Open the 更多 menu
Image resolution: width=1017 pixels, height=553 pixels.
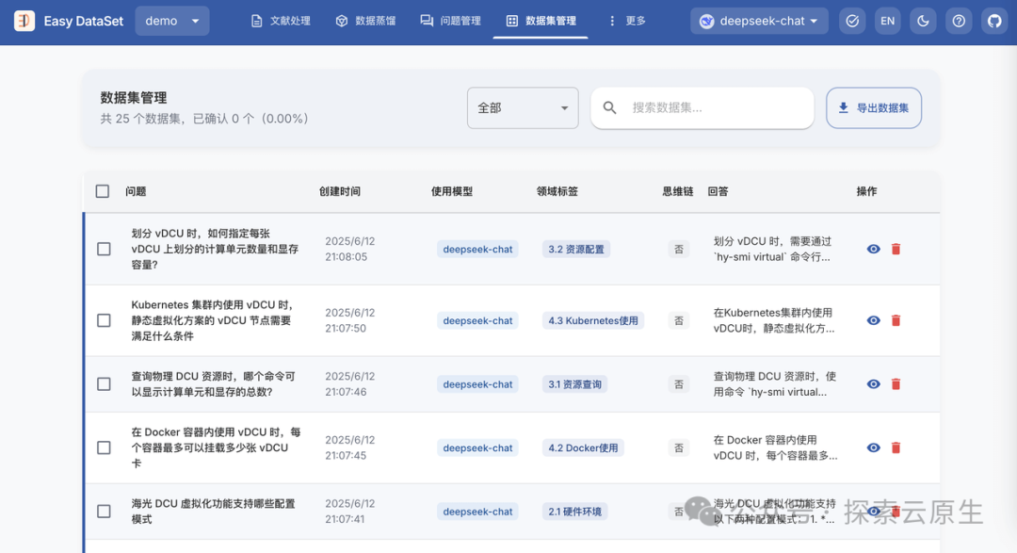[627, 20]
